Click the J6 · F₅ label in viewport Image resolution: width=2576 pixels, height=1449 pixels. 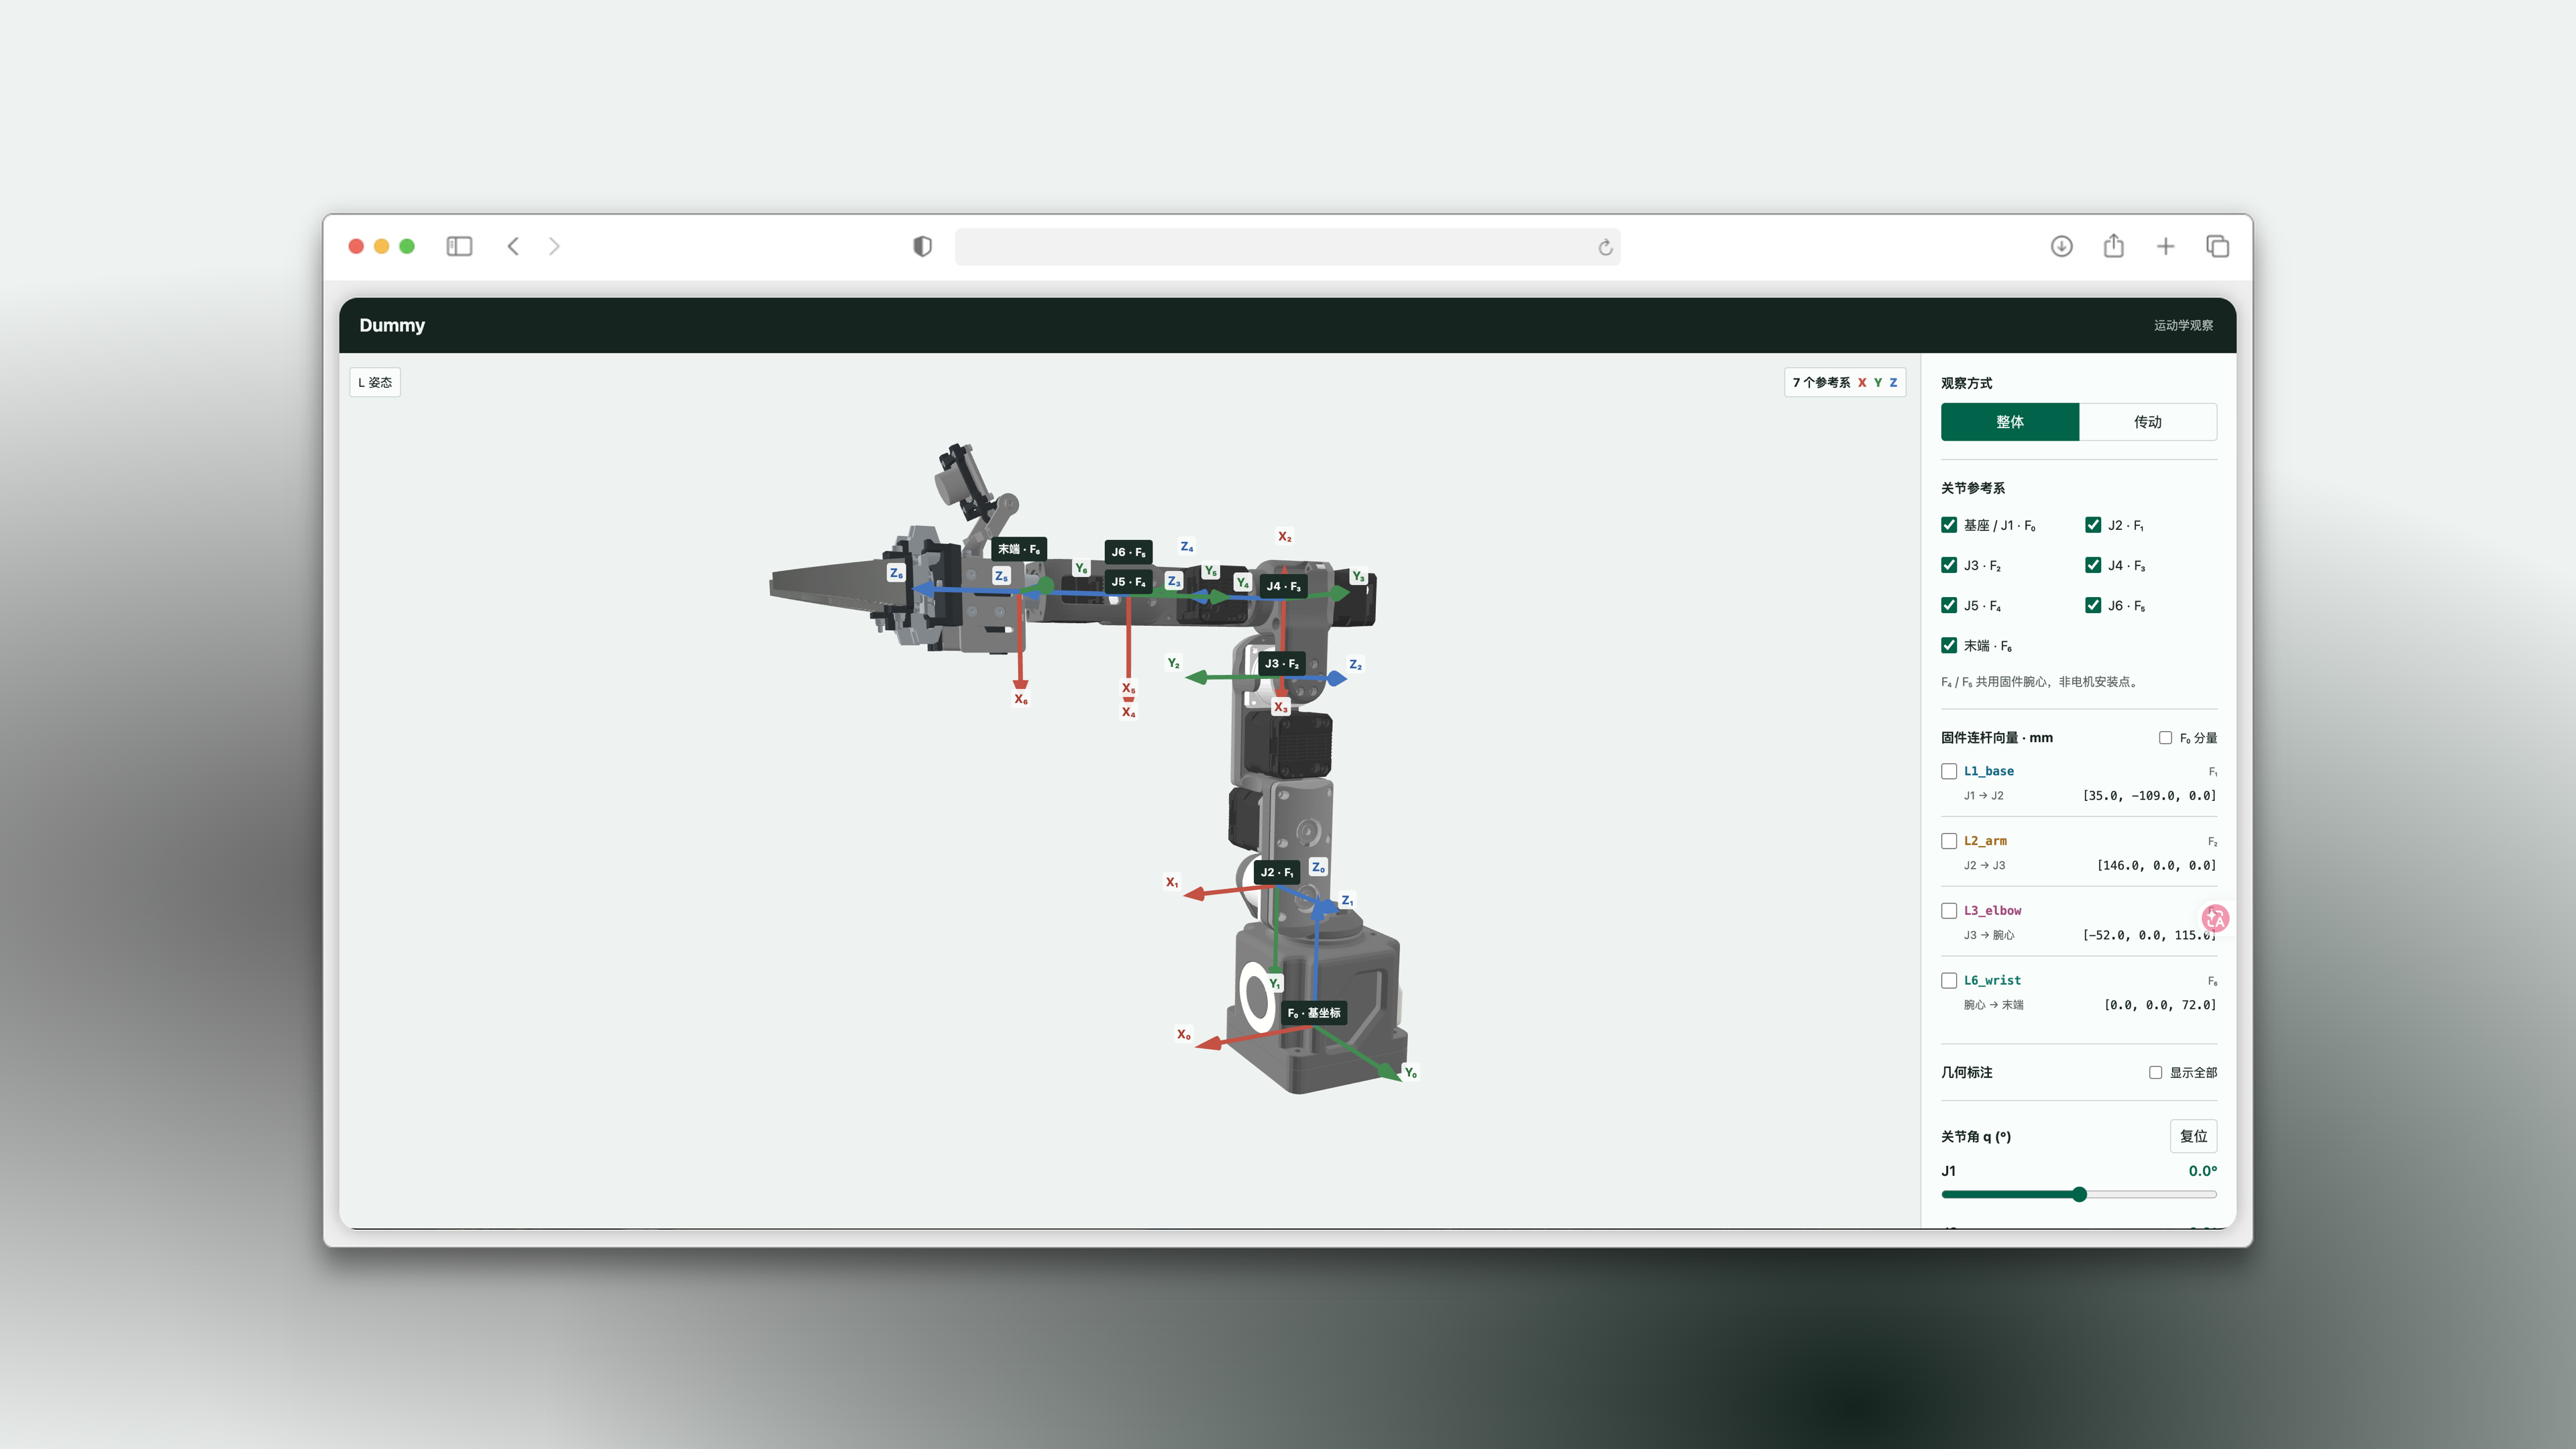pyautogui.click(x=1128, y=552)
